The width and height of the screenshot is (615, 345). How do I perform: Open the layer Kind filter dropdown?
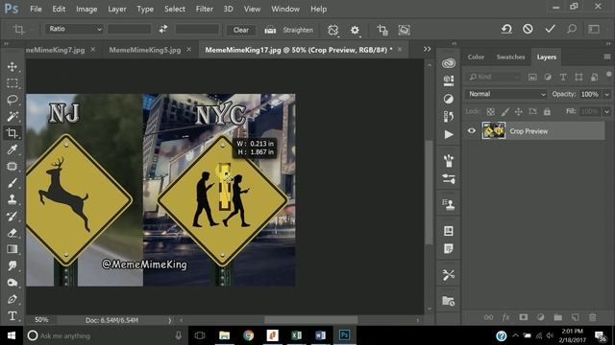coord(495,77)
